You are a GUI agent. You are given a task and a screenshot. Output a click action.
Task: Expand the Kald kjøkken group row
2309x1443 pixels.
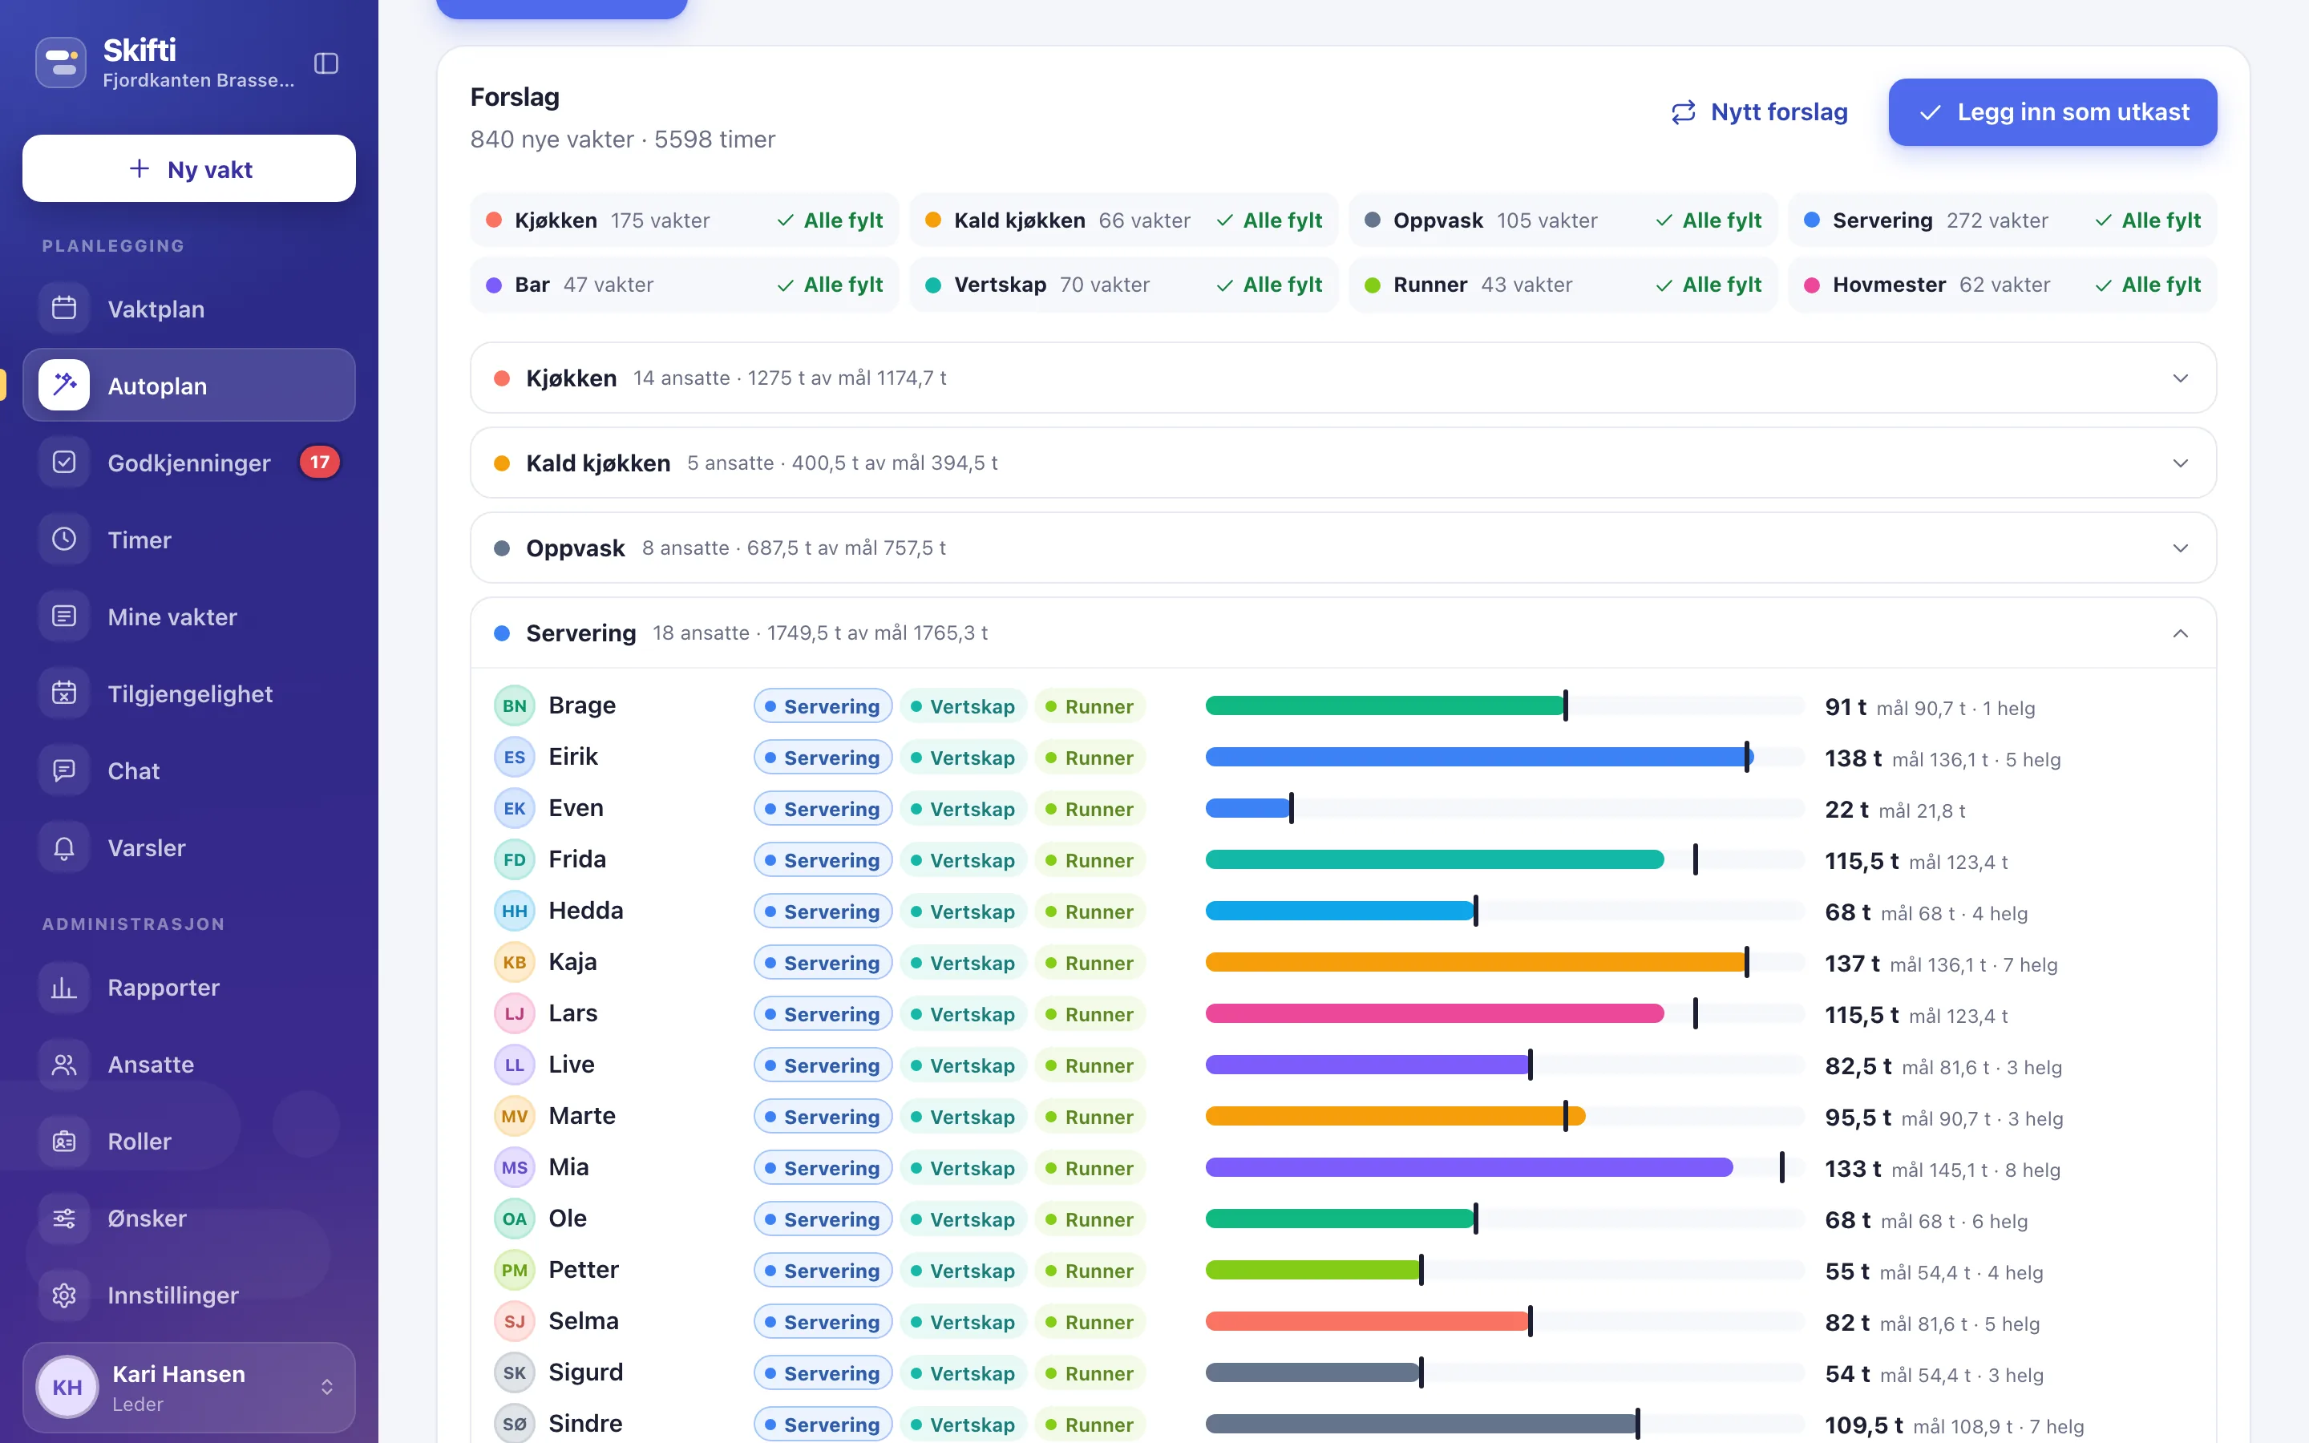(1342, 463)
